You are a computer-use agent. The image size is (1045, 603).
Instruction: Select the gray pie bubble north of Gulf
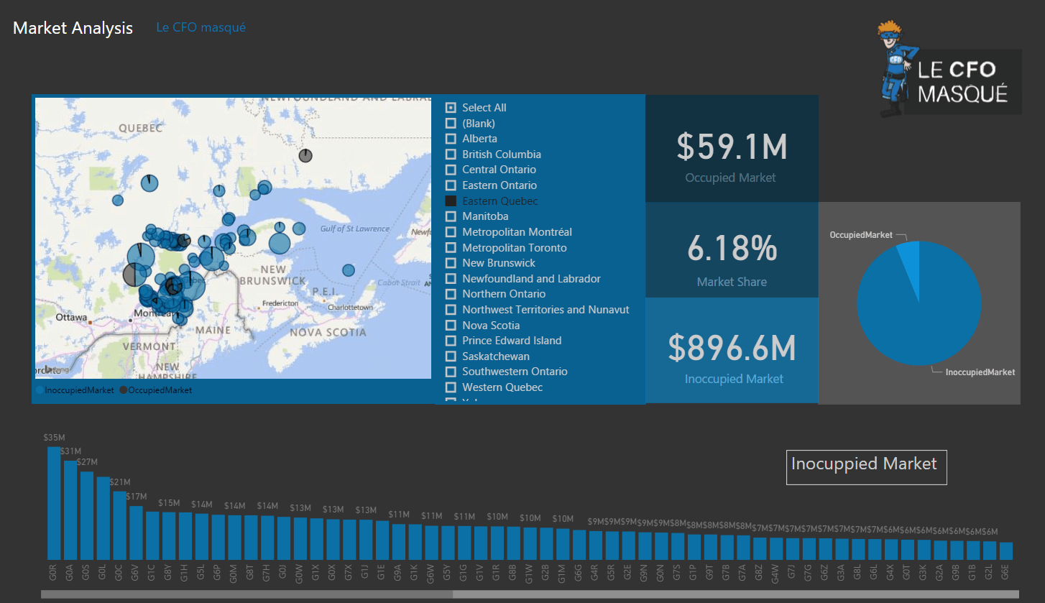[x=305, y=155]
